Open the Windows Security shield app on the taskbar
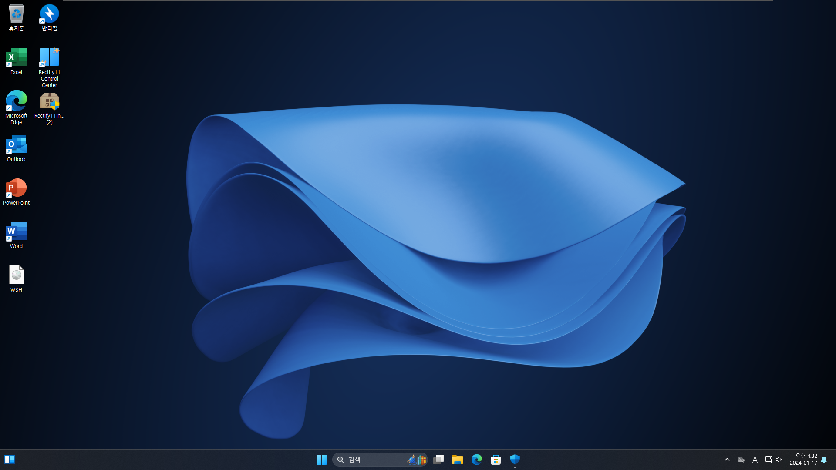The width and height of the screenshot is (836, 470). (x=515, y=460)
